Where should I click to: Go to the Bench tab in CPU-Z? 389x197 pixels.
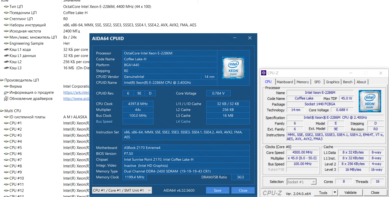[x=348, y=82]
